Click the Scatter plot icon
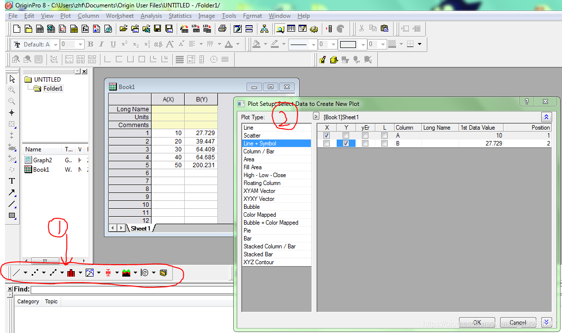 click(x=35, y=273)
